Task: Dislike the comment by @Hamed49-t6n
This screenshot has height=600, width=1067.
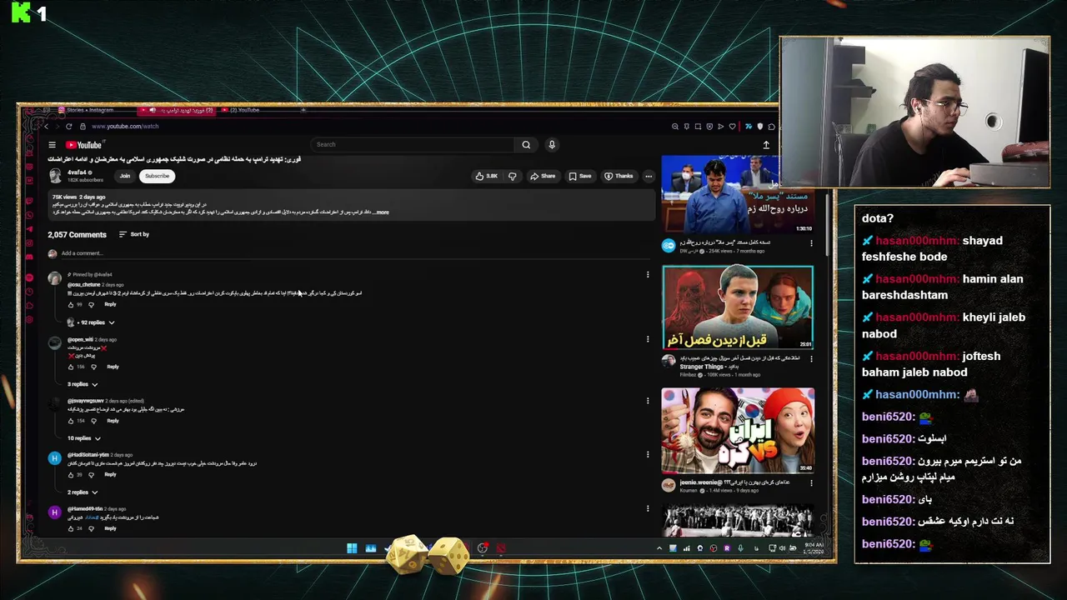Action: click(x=93, y=528)
